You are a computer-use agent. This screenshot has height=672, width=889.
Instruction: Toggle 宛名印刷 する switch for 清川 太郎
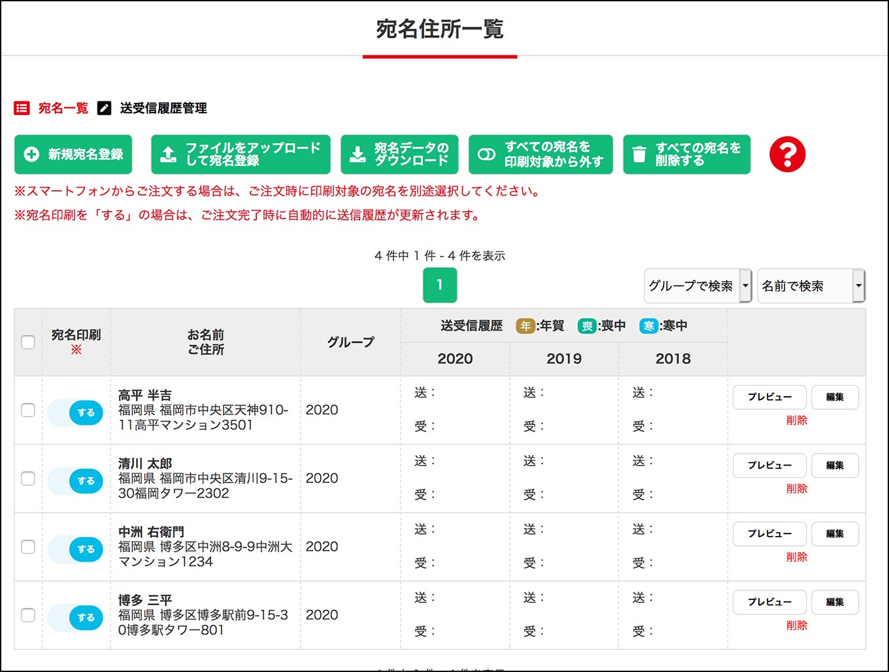tap(76, 481)
